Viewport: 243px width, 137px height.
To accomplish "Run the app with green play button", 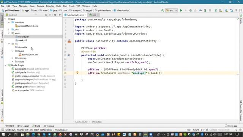I will (181, 10).
